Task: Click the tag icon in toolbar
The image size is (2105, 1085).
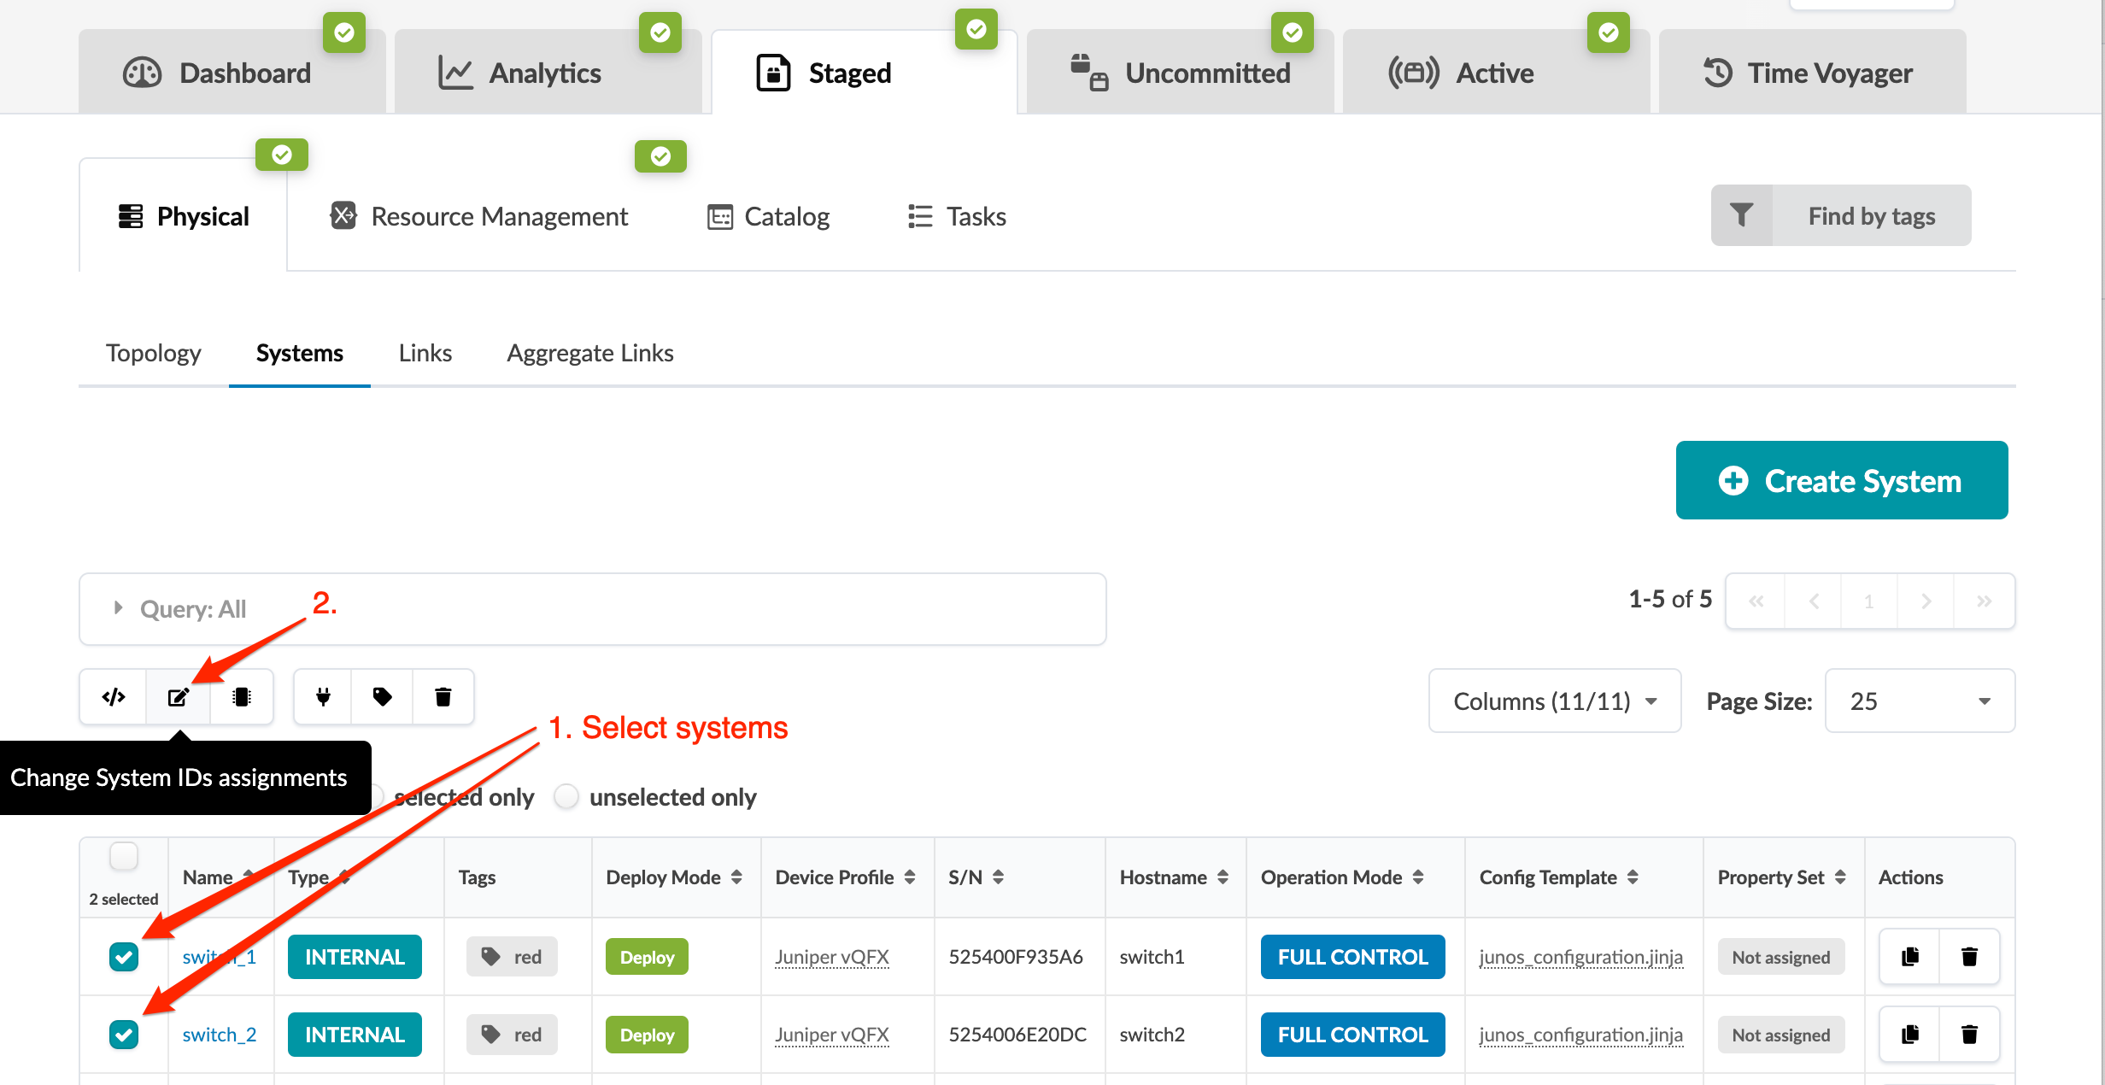Action: click(x=382, y=697)
